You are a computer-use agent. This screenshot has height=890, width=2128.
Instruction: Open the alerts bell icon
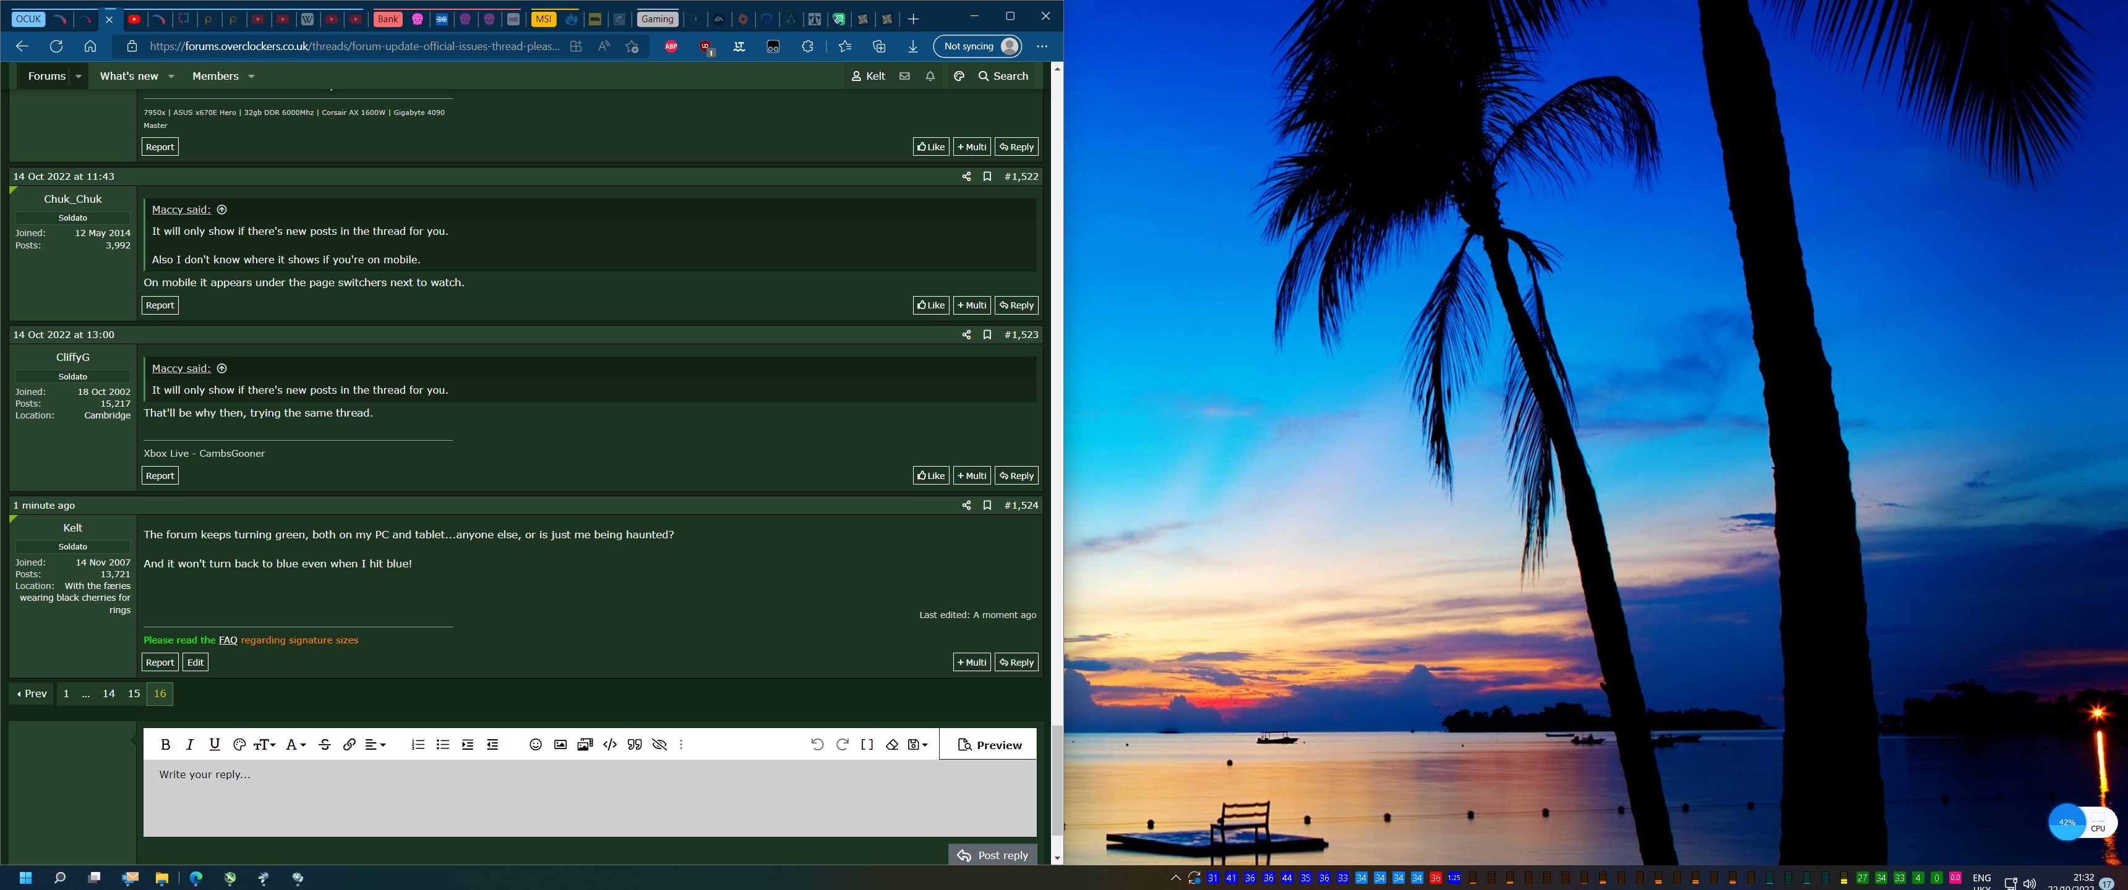930,76
